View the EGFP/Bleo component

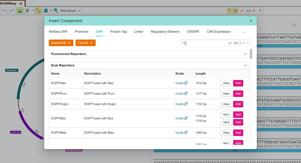[x=226, y=133]
